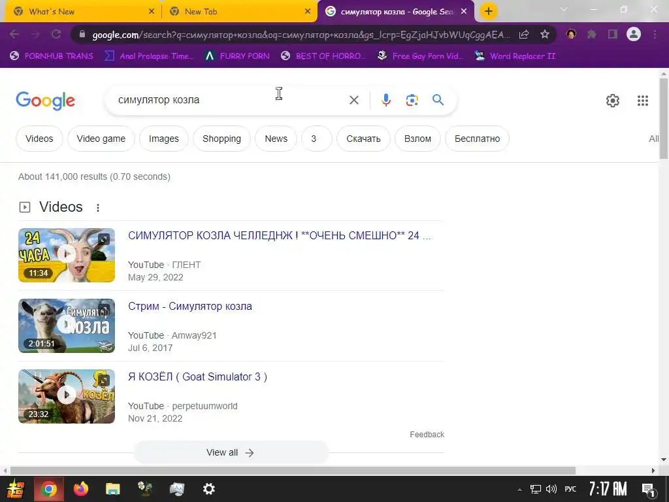The image size is (669, 502).
Task: Play the 11:34 video thumbnail
Action: click(67, 255)
